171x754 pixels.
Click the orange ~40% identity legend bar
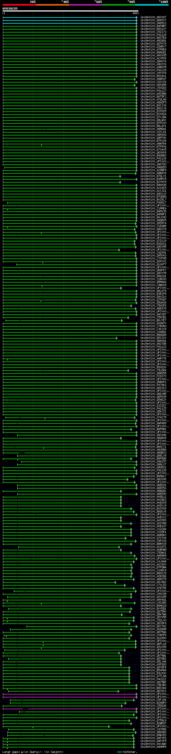[53, 5]
